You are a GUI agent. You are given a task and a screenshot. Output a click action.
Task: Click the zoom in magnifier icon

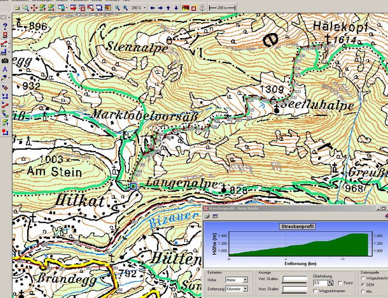click(x=126, y=8)
